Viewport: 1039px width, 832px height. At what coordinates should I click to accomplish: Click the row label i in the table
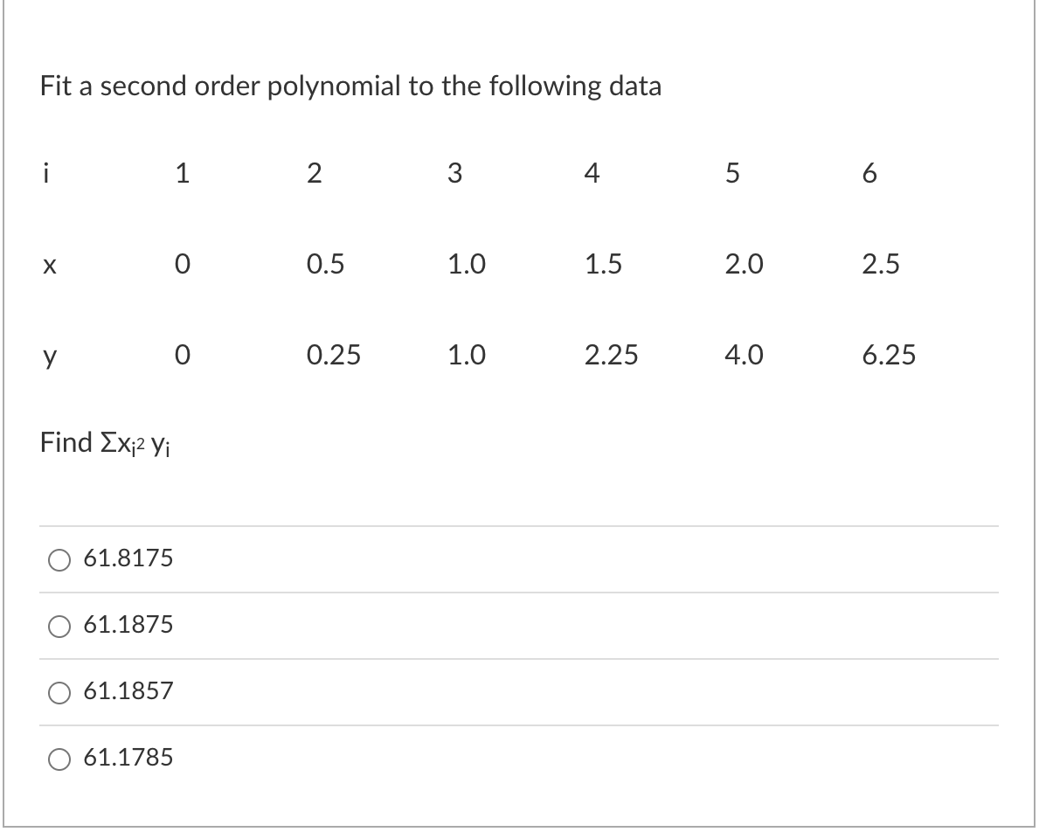(45, 173)
